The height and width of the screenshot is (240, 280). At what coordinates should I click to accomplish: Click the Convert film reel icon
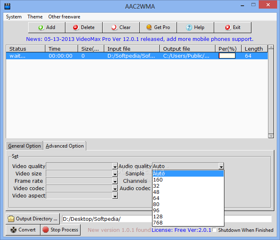(13, 230)
